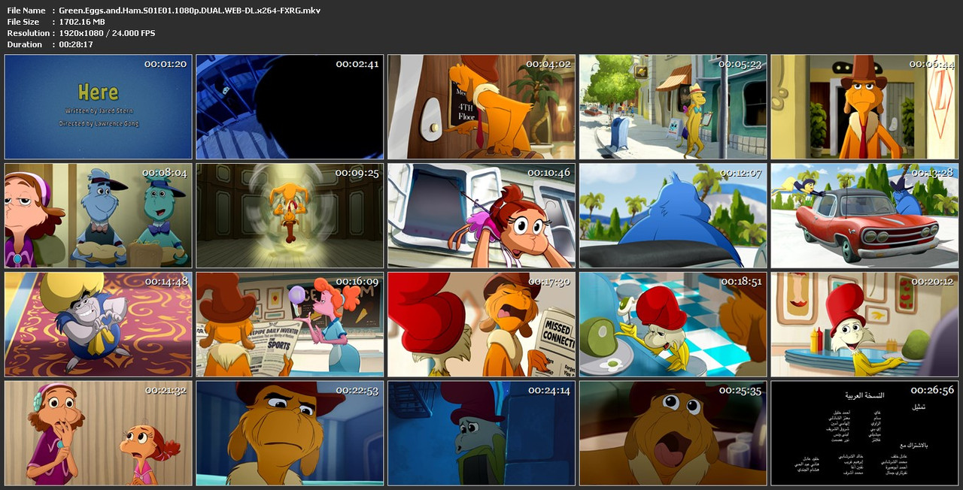Open the thumbnail timestamped 00:21:32
963x490 pixels.
[x=99, y=434]
